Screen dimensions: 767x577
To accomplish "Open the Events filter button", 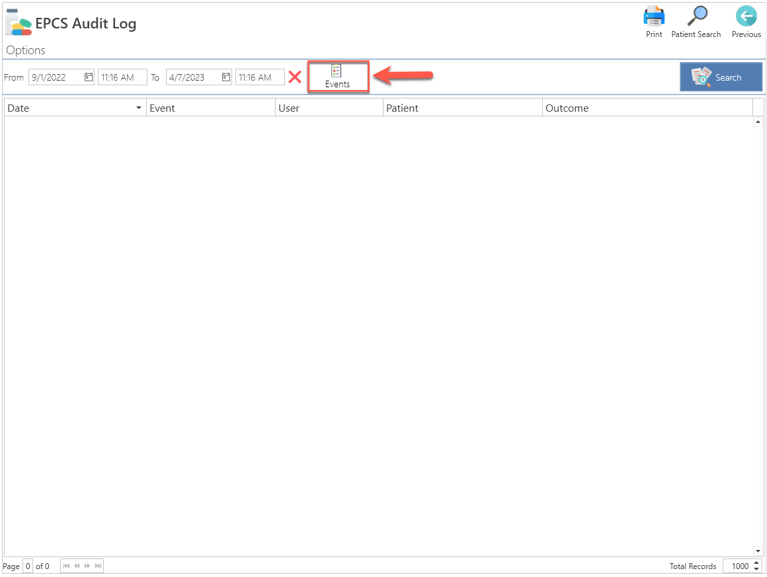I will 337,77.
